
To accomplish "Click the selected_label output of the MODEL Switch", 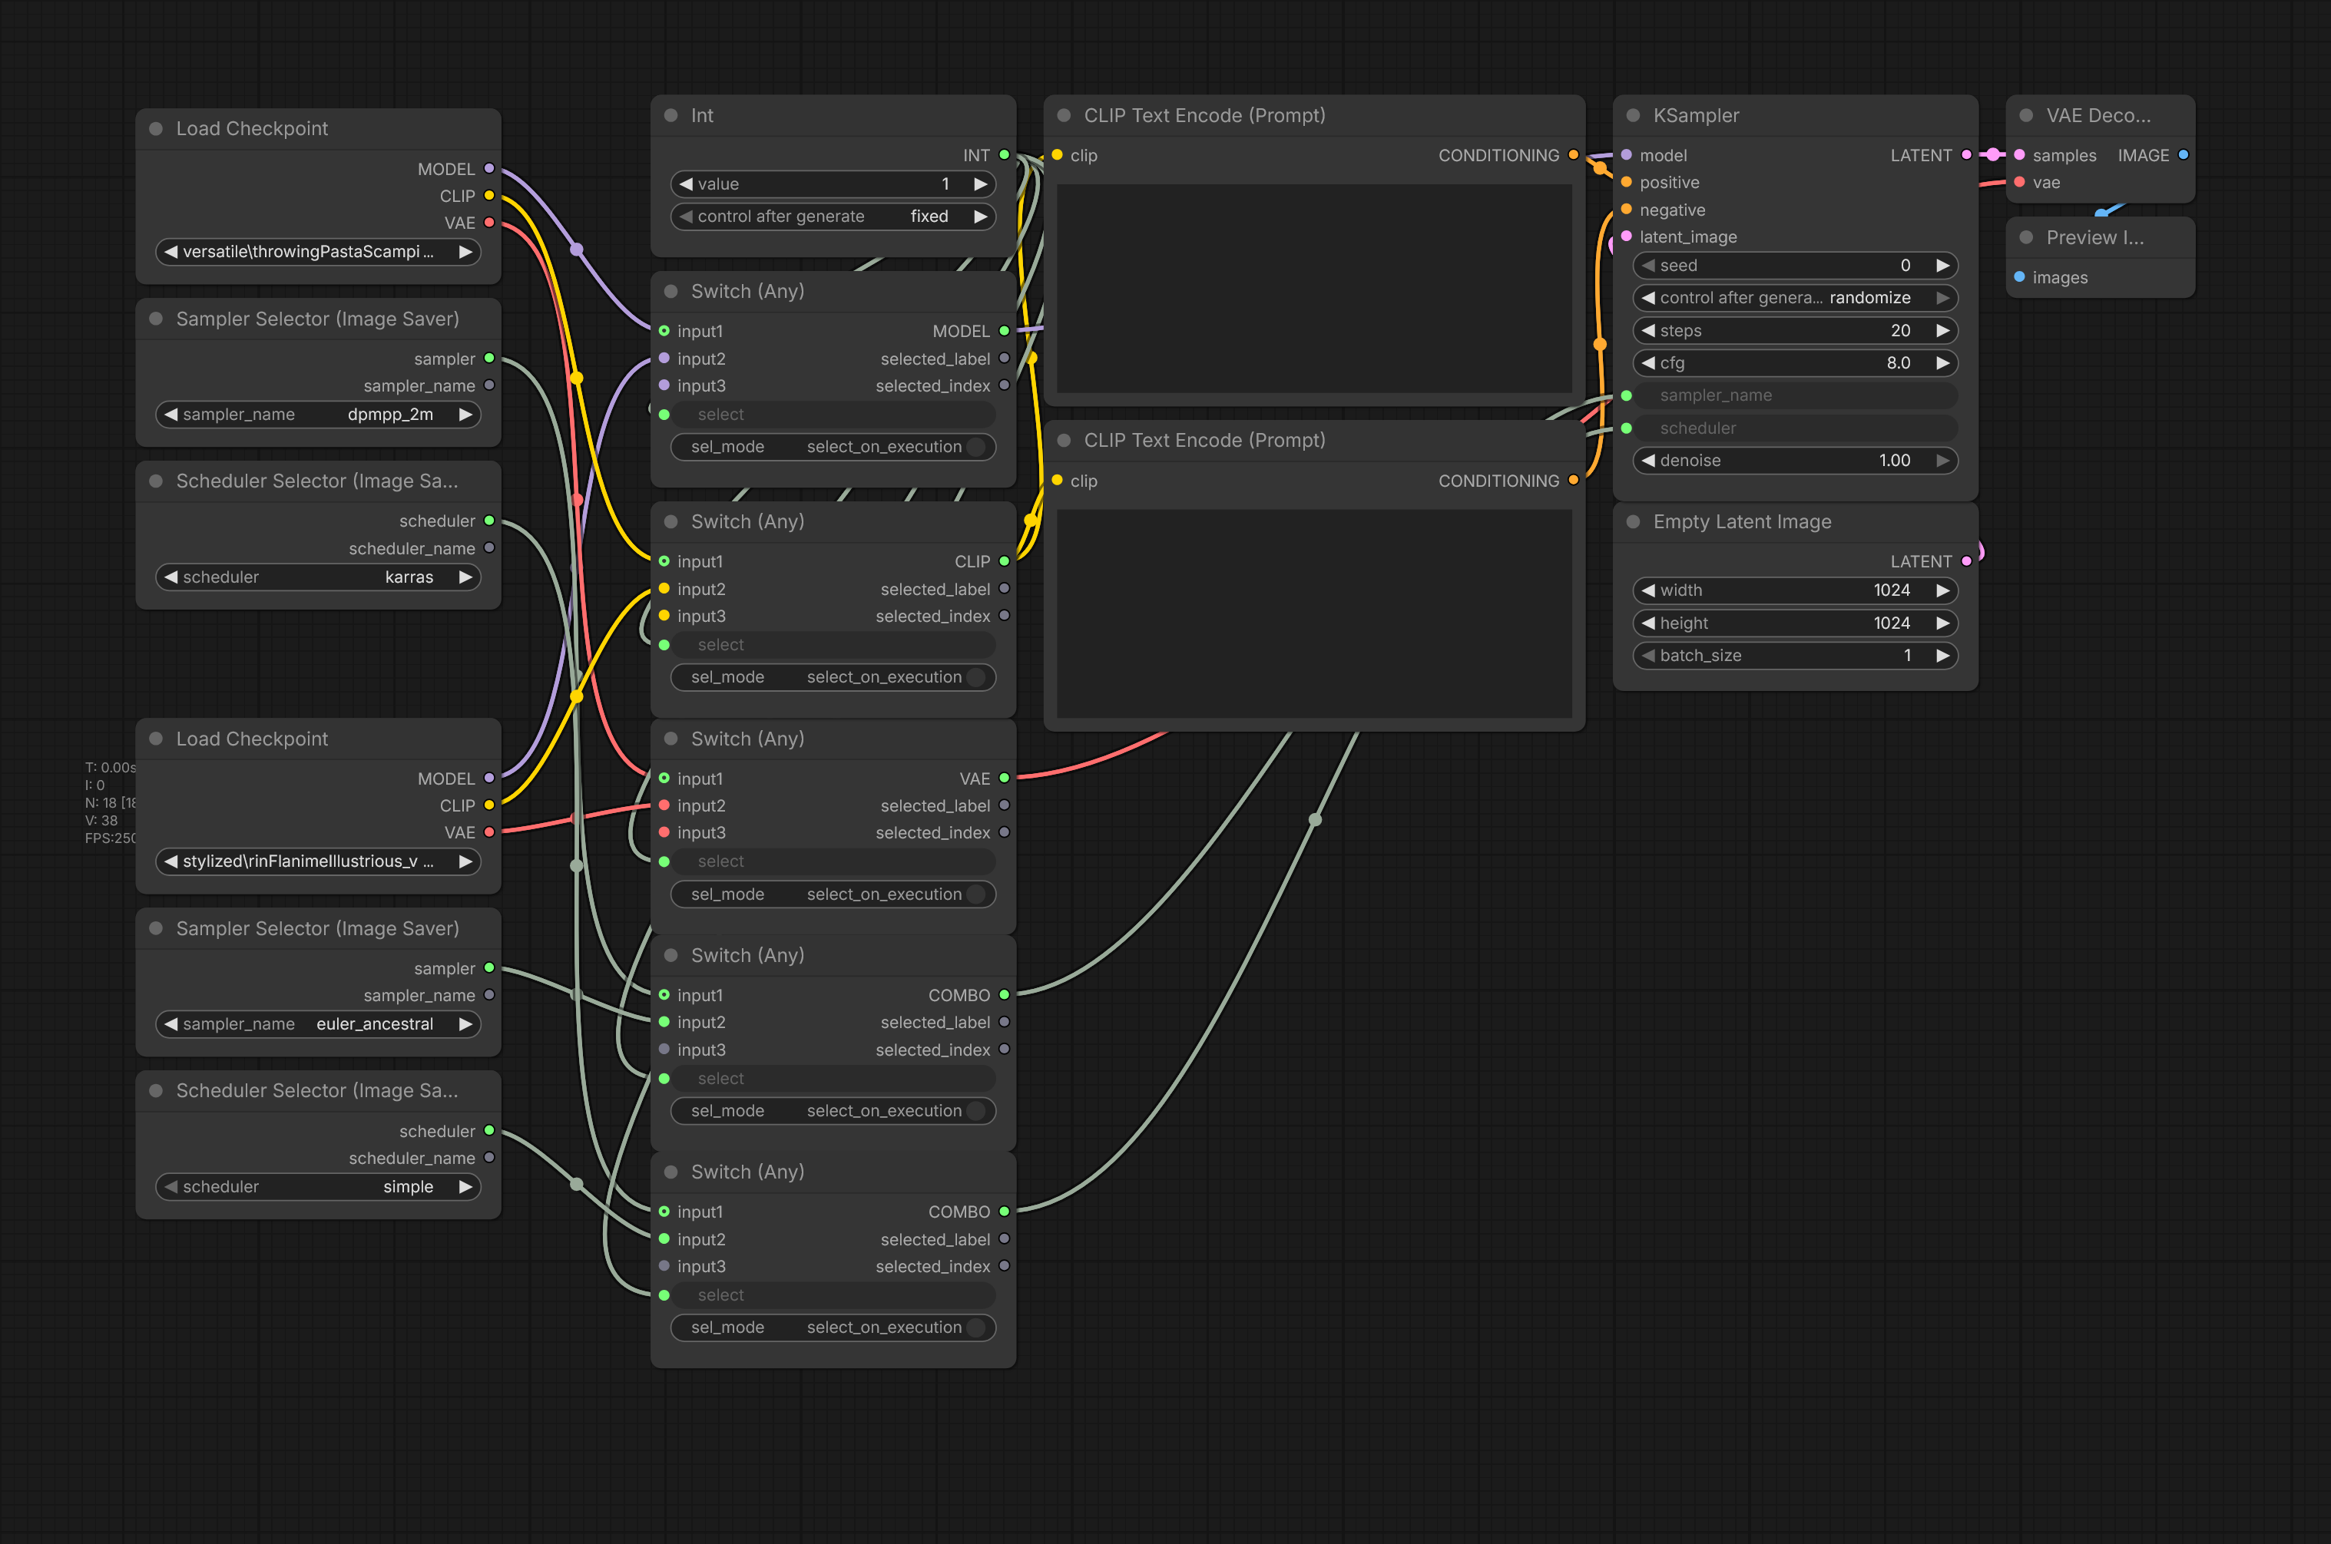I will (x=1005, y=359).
